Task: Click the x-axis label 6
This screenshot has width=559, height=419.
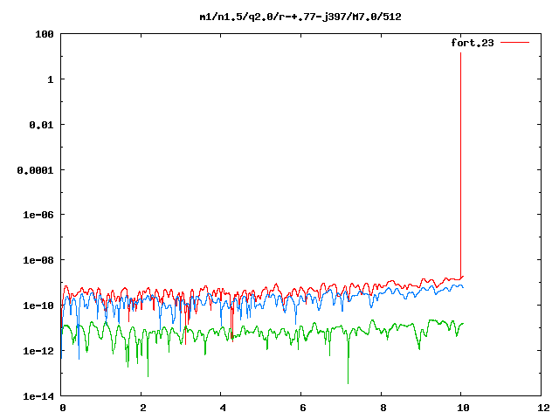Action: [303, 408]
